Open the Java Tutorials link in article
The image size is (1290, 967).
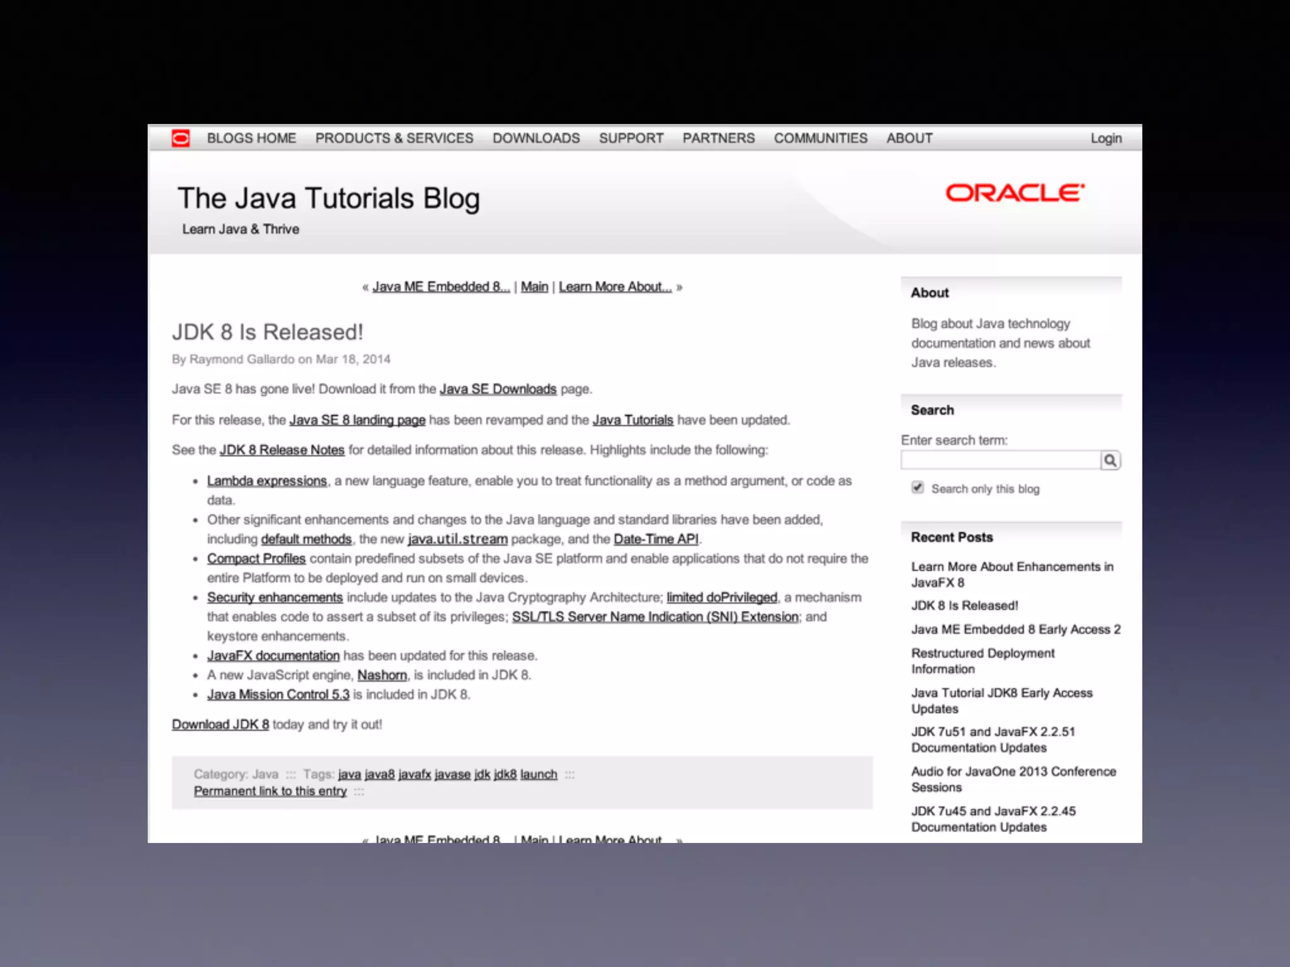coord(633,420)
